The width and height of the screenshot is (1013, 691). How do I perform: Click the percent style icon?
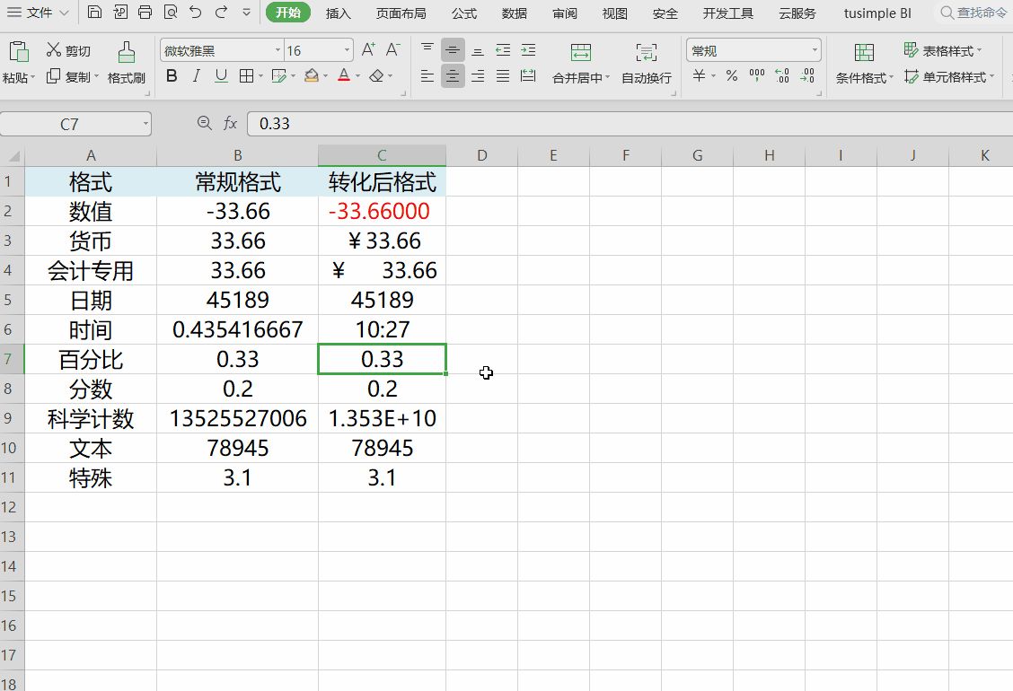pyautogui.click(x=732, y=76)
